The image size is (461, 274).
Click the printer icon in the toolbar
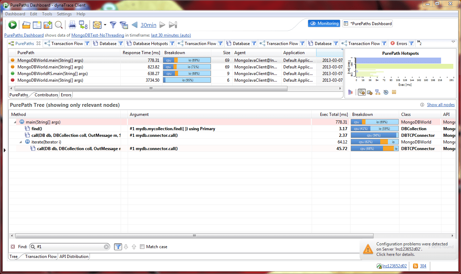pos(72,25)
